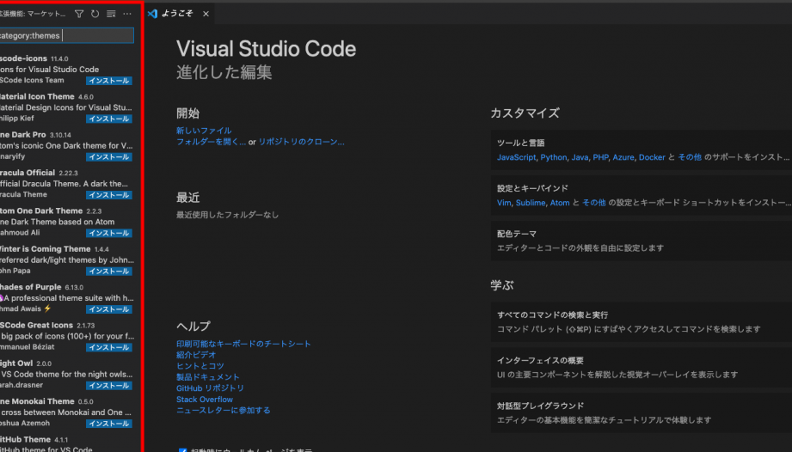
Task: Open the extensions panel more actions menu
Action: [x=127, y=14]
